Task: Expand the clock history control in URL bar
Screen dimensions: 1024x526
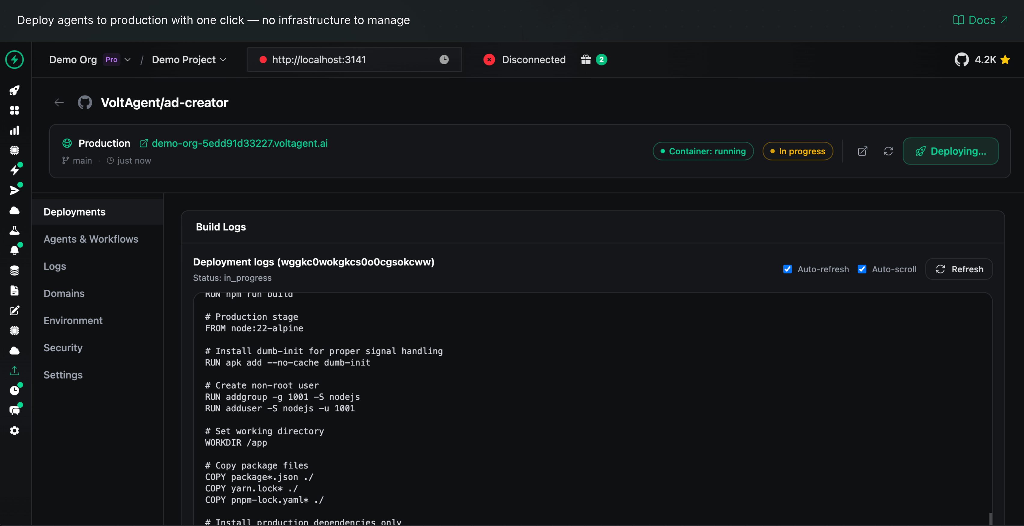Action: pyautogui.click(x=444, y=59)
